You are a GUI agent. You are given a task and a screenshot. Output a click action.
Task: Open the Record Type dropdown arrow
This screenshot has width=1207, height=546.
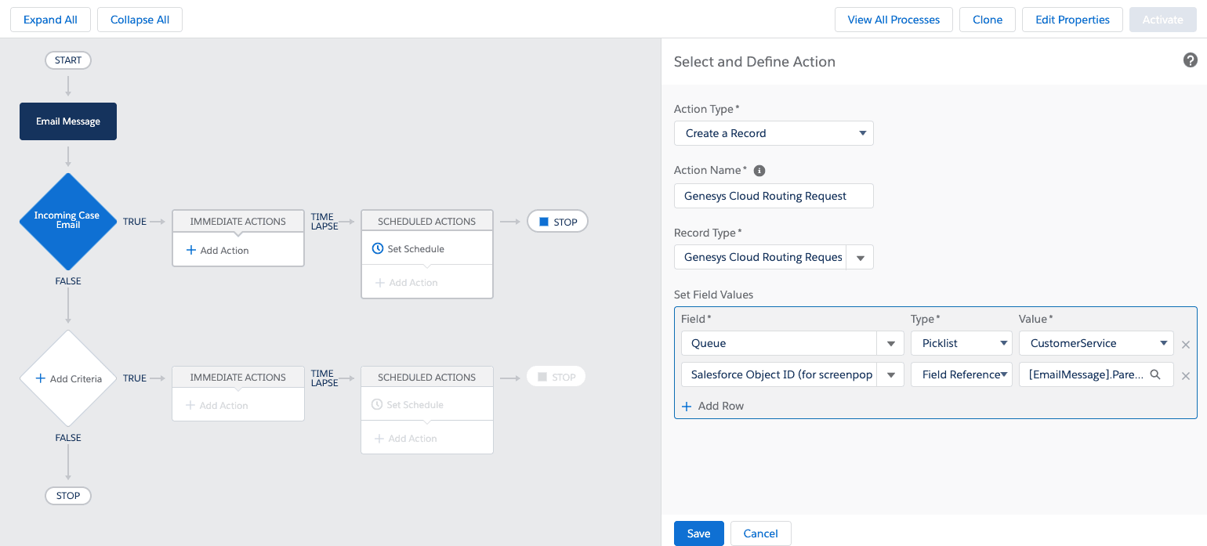pyautogui.click(x=860, y=257)
